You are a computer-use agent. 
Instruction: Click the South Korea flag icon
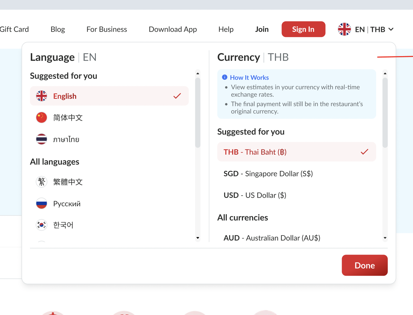tap(42, 225)
